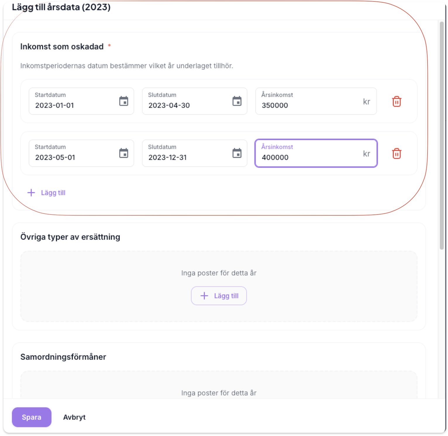Save the form with Spara

point(32,417)
